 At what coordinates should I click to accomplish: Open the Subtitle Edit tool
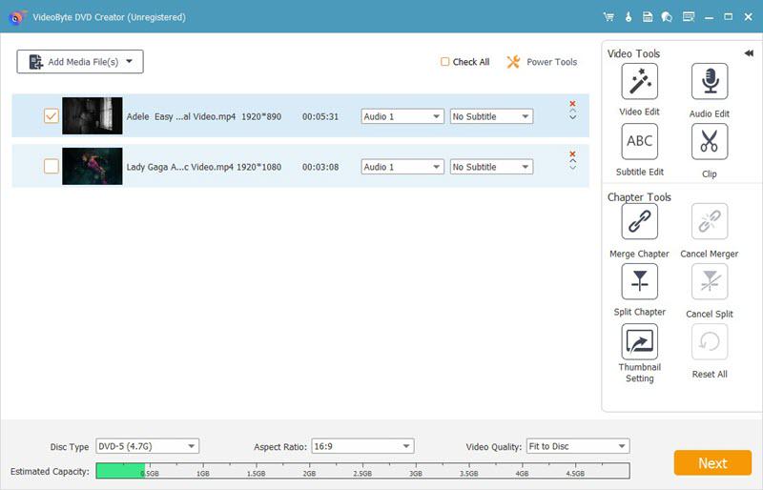tap(639, 142)
